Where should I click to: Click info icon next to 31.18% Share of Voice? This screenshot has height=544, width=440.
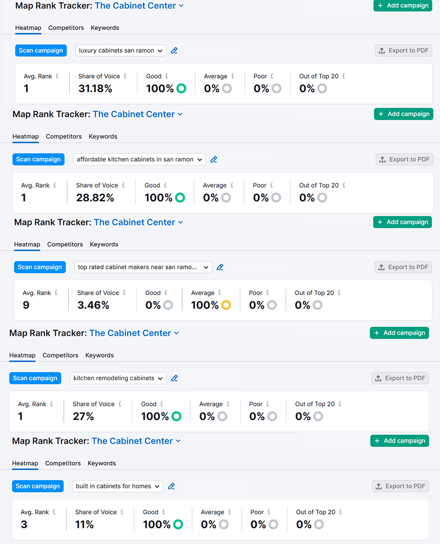pos(125,76)
